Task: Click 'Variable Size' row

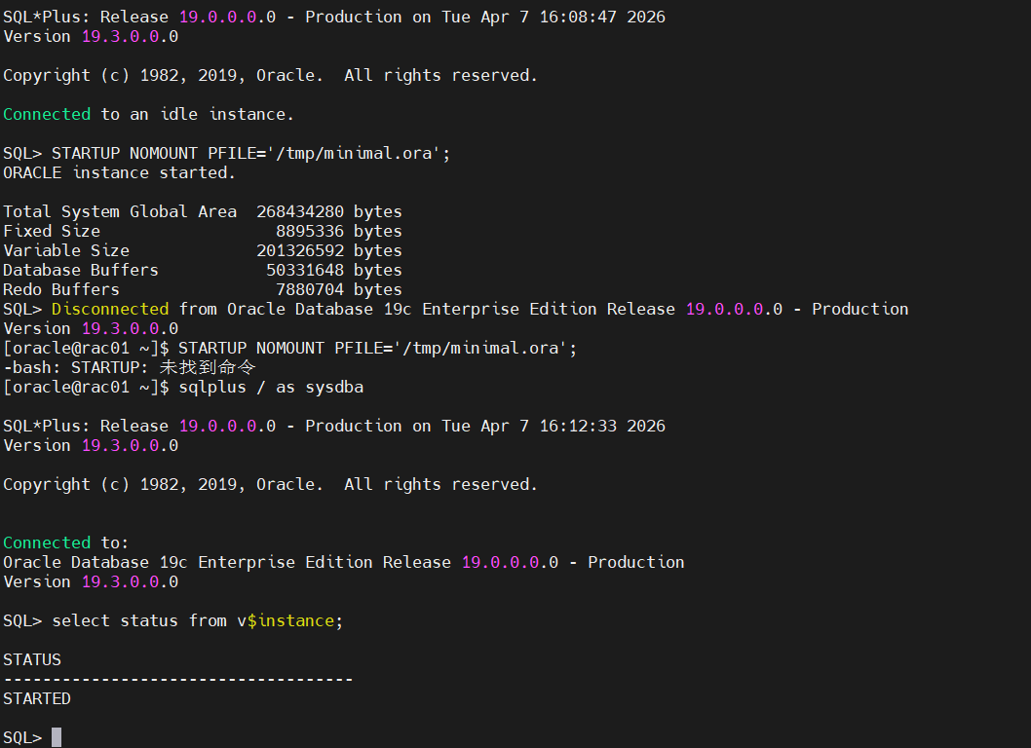Action: click(x=203, y=251)
